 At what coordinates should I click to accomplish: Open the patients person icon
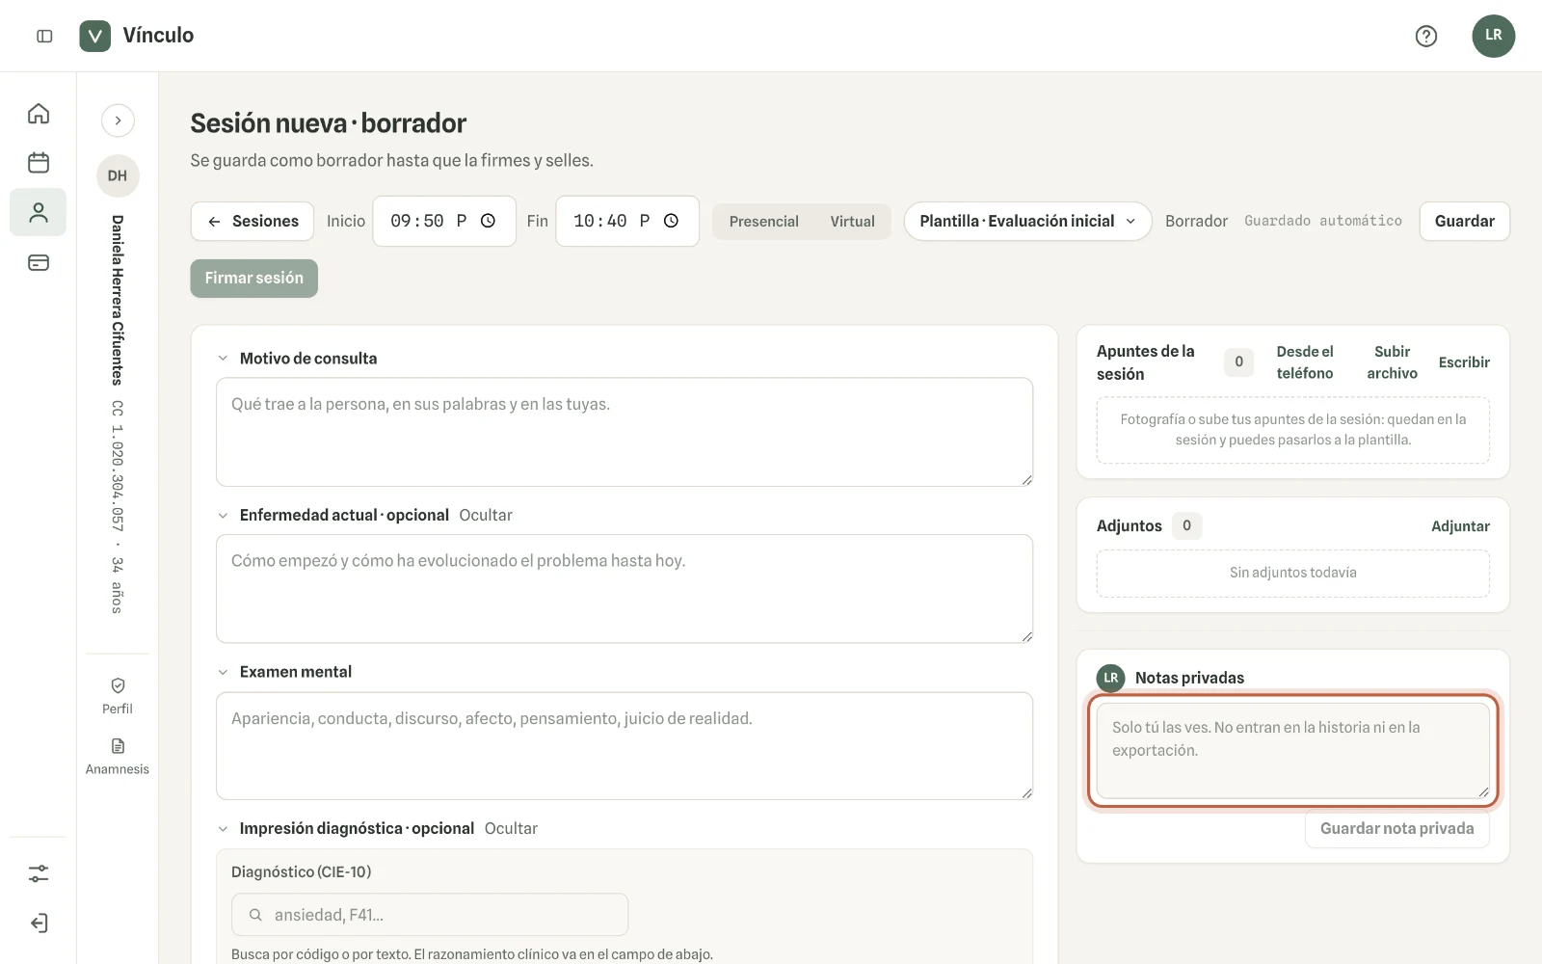coord(39,212)
